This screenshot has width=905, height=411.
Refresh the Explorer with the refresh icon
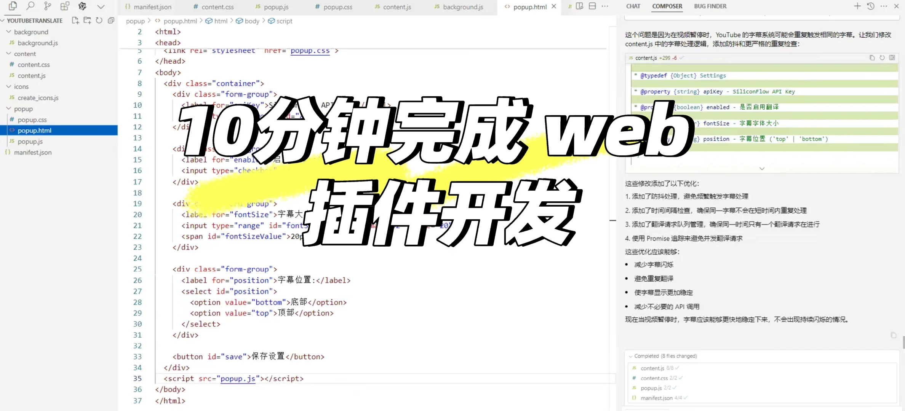point(99,21)
